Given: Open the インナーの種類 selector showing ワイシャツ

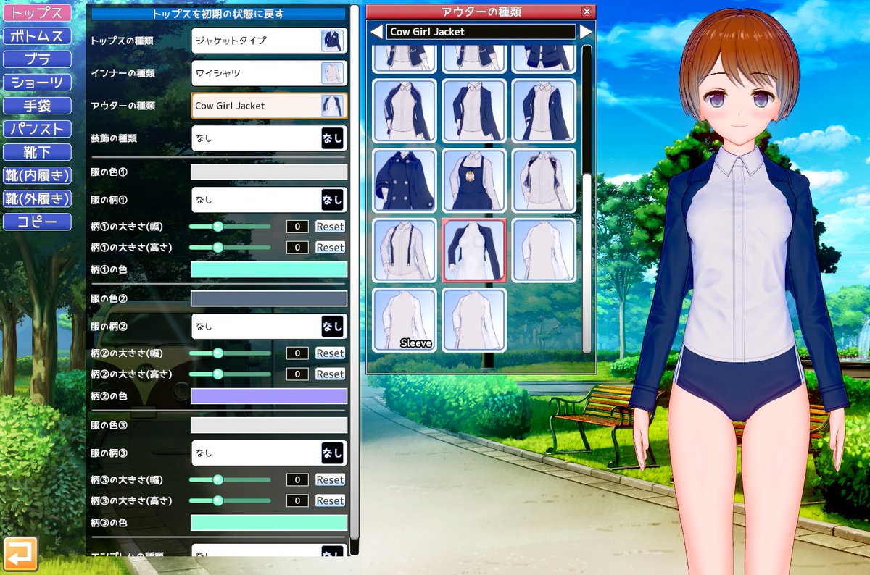Looking at the screenshot, I should tap(269, 73).
